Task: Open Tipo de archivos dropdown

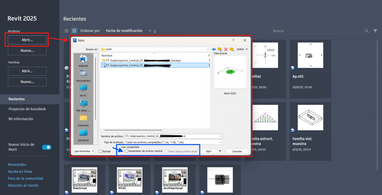Action: point(220,142)
